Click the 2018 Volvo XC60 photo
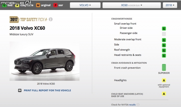 tap(44, 61)
